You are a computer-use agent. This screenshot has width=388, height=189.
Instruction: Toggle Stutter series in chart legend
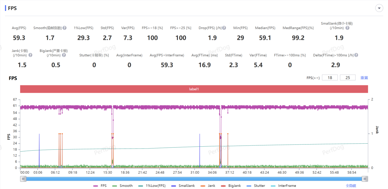pos(256,186)
